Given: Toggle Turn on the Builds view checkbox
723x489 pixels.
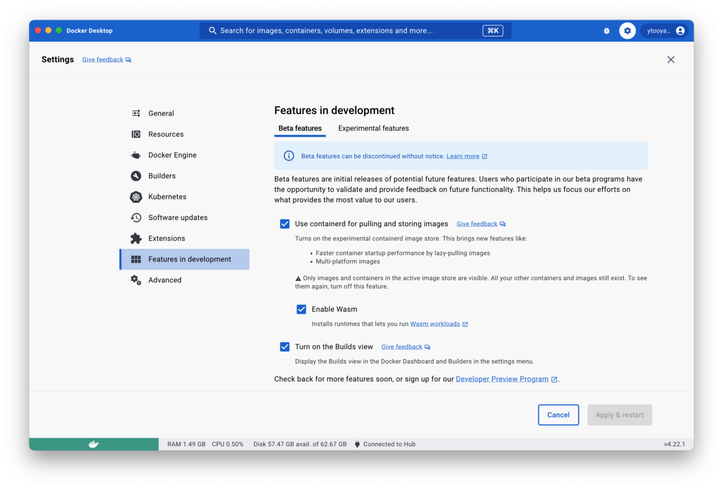Looking at the screenshot, I should [285, 347].
